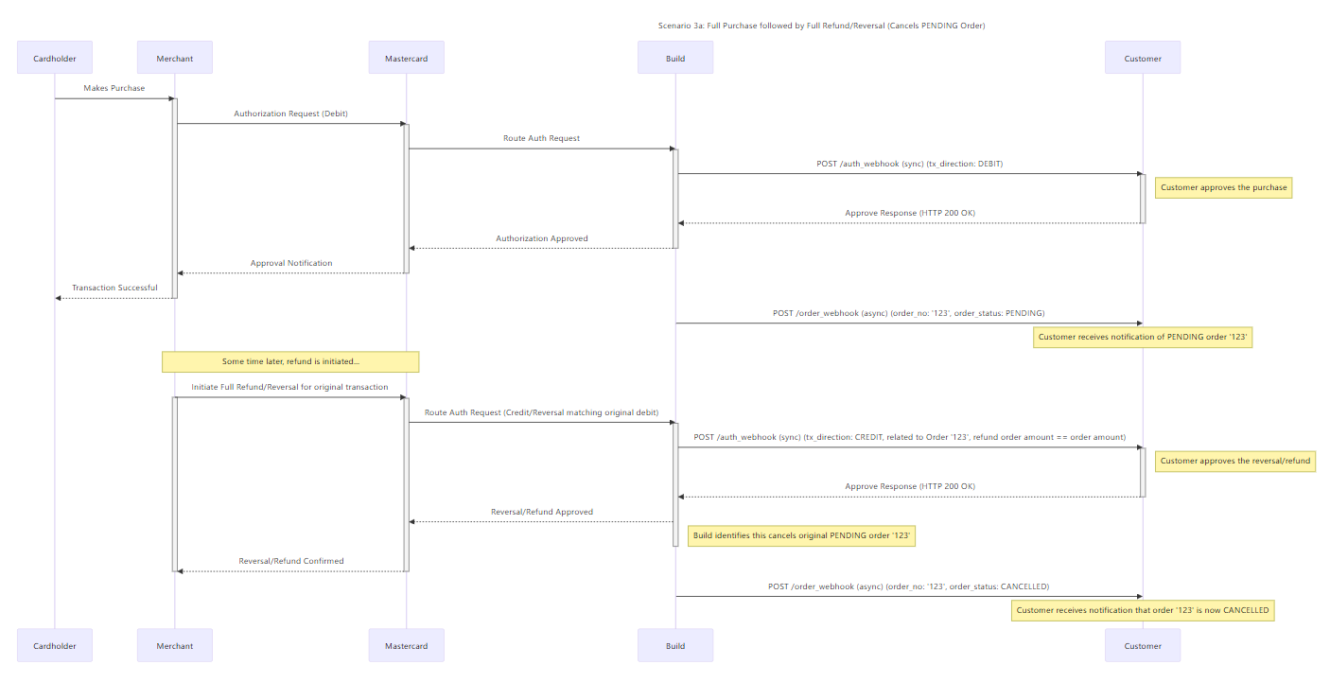Select the 'Customer approves the reversal/refund' note
The height and width of the screenshot is (682, 1330).
[1234, 461]
